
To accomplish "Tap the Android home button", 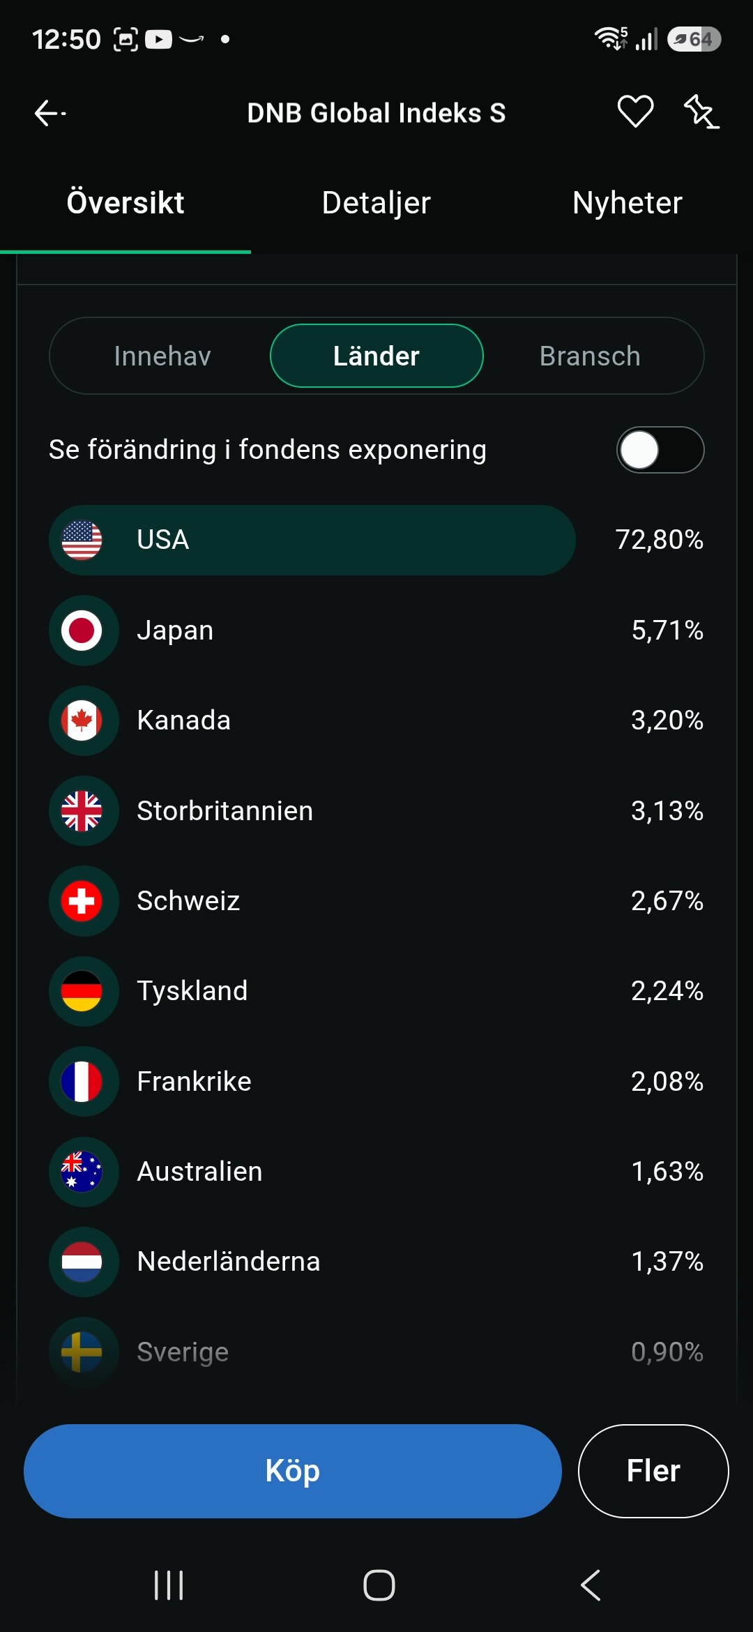I will point(379,1585).
